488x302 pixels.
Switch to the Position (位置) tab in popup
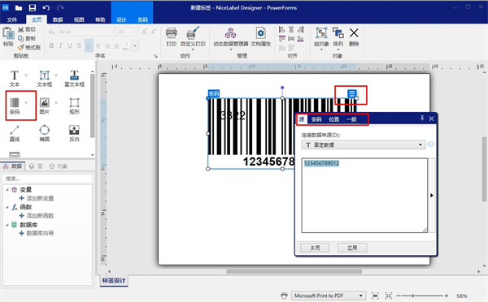click(333, 119)
